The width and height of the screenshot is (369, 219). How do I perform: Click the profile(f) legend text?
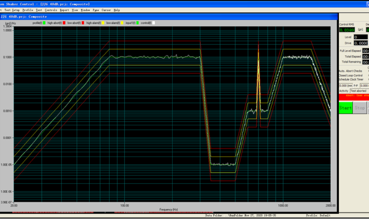pyautogui.click(x=37, y=23)
